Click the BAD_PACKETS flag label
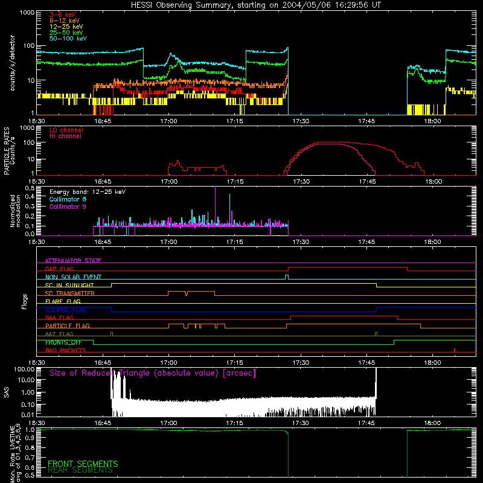Screen dimensions: 483x483 (66, 350)
